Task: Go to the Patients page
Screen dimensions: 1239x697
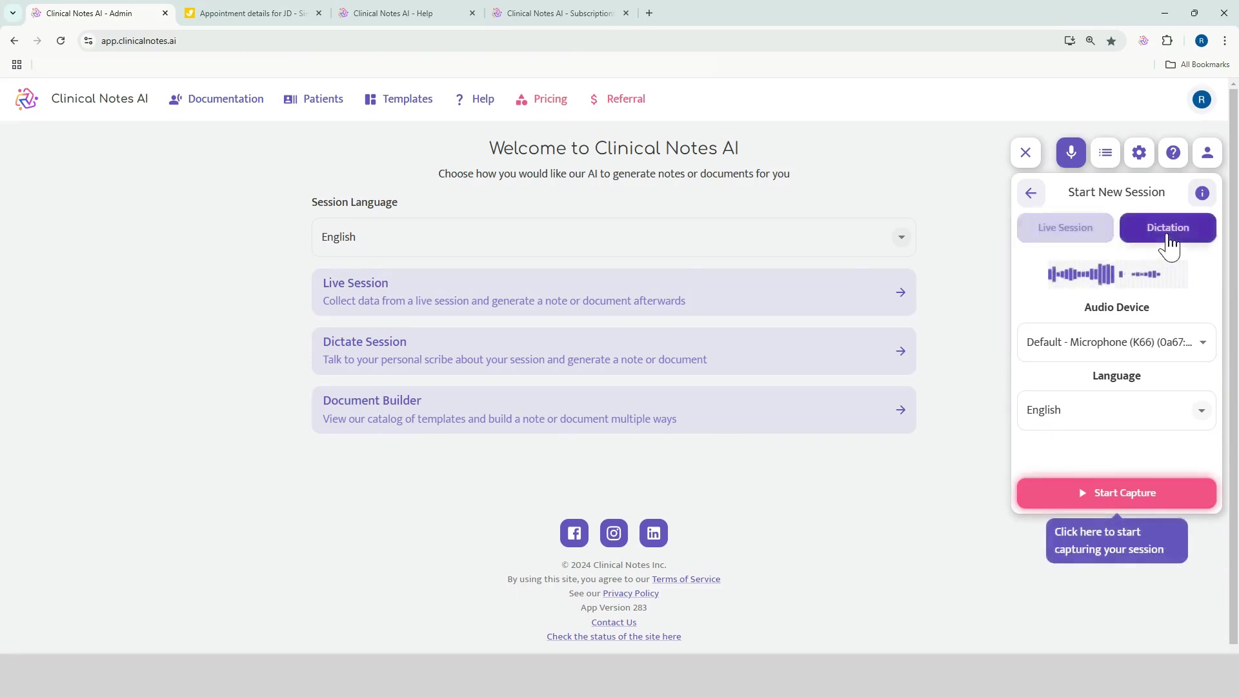Action: (314, 99)
